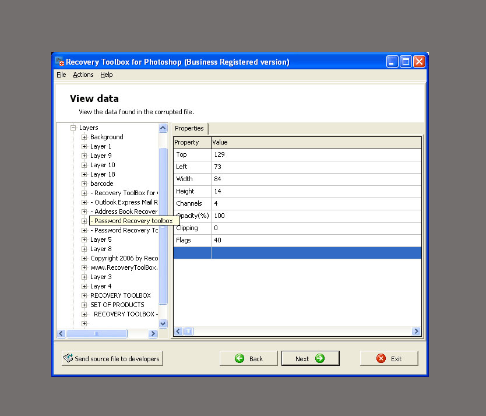This screenshot has height=416, width=486.
Task: Select Layer 9 in the tree
Action: pyautogui.click(x=101, y=156)
